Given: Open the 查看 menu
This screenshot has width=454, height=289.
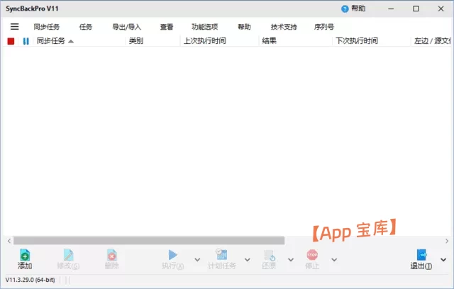Looking at the screenshot, I should (167, 27).
